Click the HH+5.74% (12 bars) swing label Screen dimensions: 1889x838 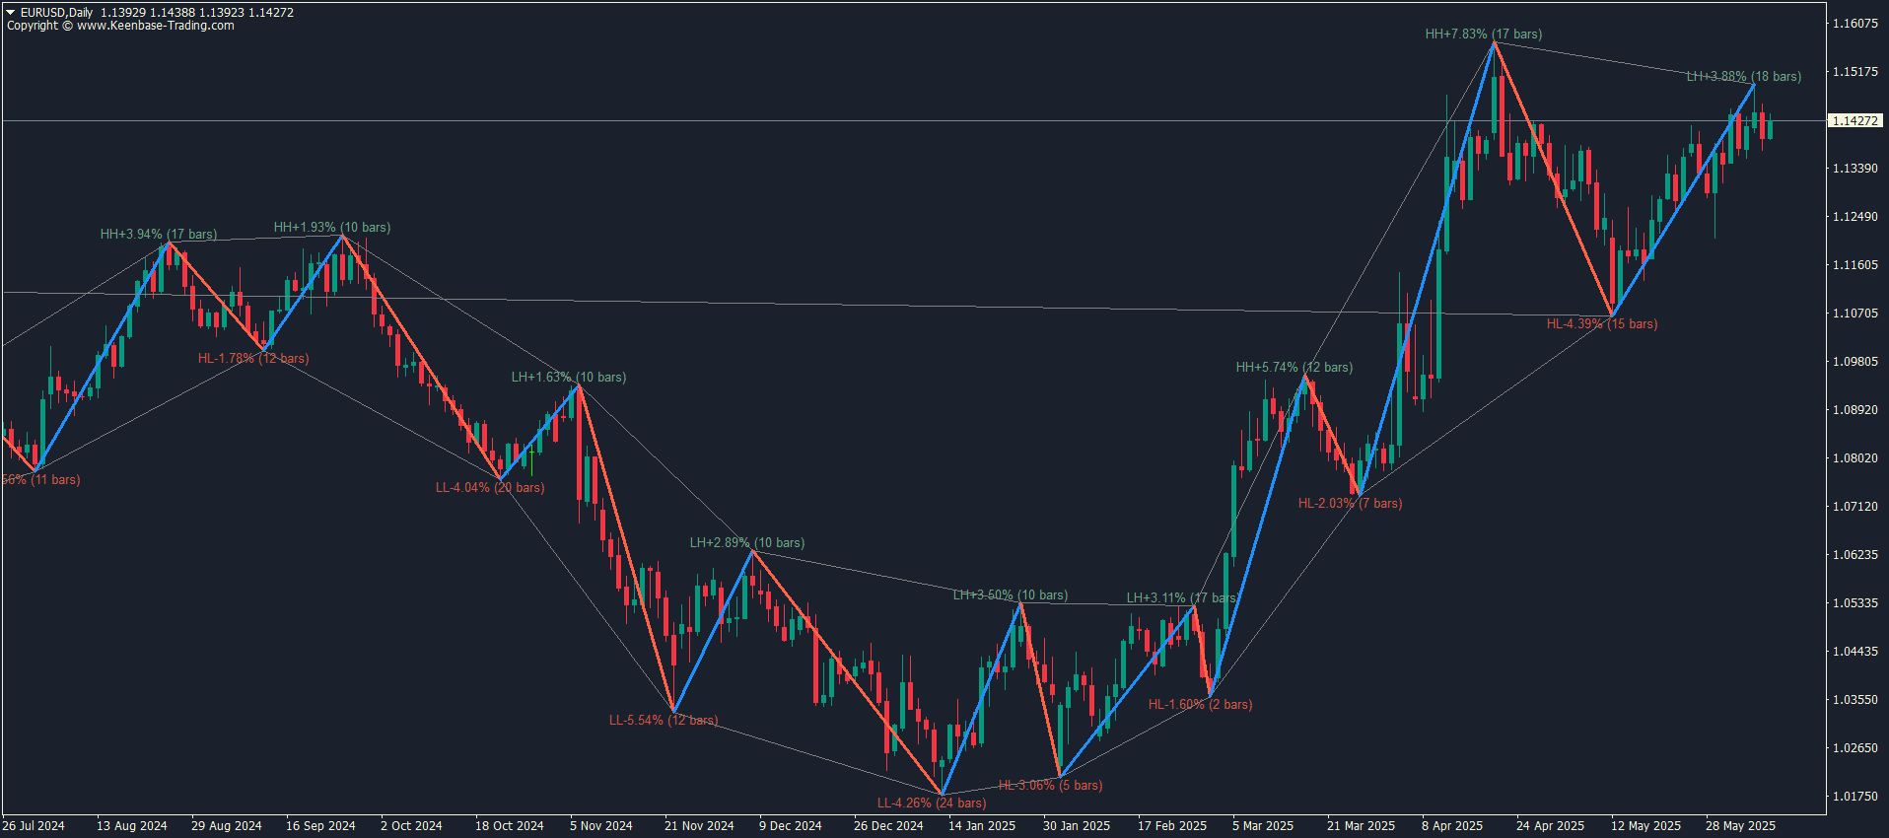click(x=1294, y=368)
